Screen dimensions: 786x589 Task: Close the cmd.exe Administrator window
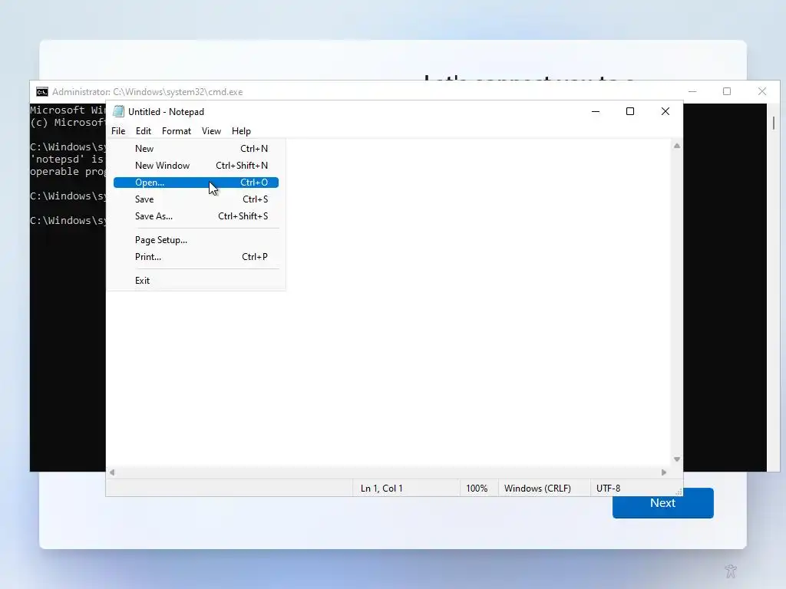coord(762,92)
